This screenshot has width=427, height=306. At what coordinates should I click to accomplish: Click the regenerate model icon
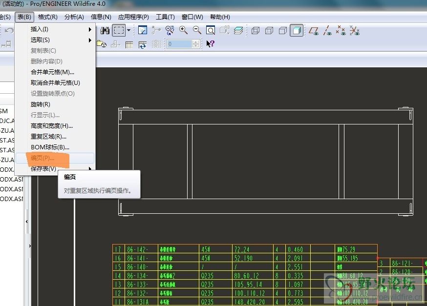click(x=170, y=30)
